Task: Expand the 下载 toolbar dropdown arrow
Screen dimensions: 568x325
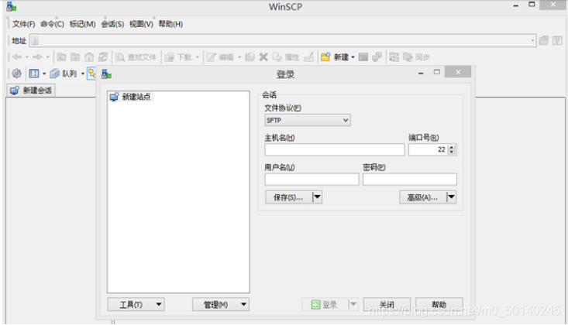Action: 197,57
